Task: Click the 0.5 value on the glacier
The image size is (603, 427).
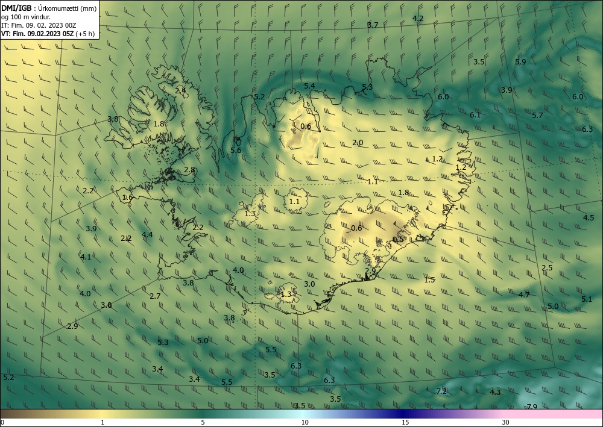Action: pos(398,239)
